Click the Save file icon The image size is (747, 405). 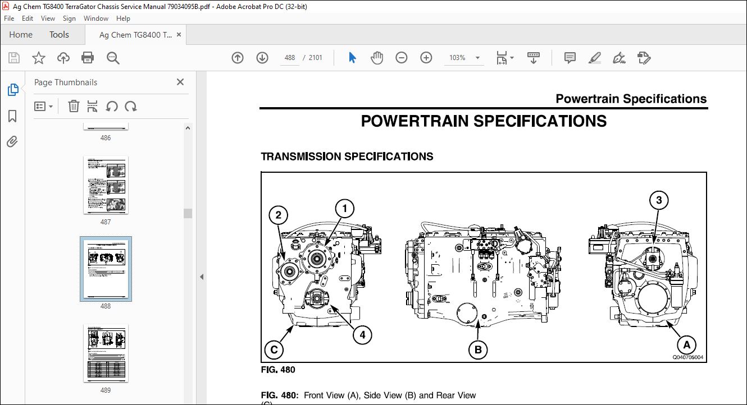(14, 58)
